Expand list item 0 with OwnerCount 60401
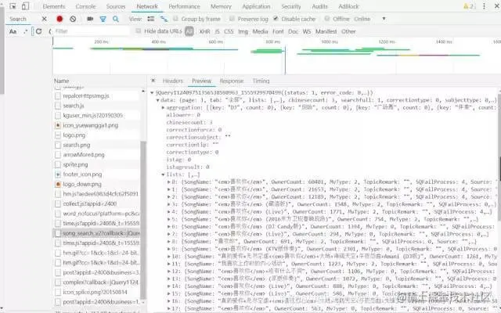The width and height of the screenshot is (501, 313). 169,182
